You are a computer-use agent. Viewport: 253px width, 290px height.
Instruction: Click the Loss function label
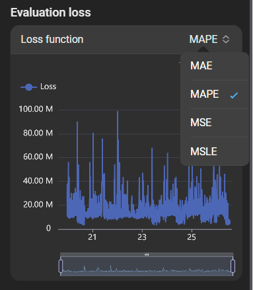click(x=52, y=40)
